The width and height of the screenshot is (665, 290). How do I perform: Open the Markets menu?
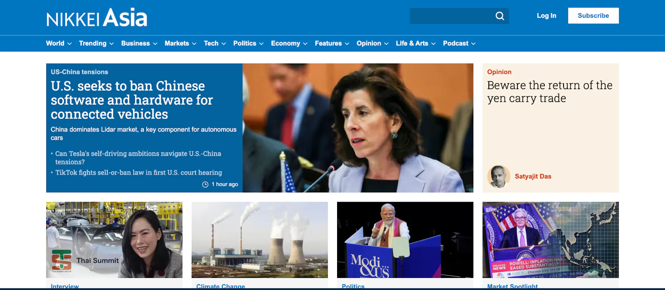click(180, 43)
